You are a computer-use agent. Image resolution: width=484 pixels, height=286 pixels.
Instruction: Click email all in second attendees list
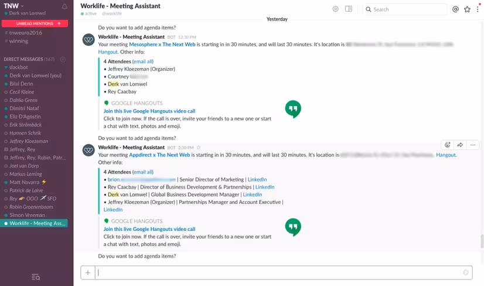pos(142,172)
